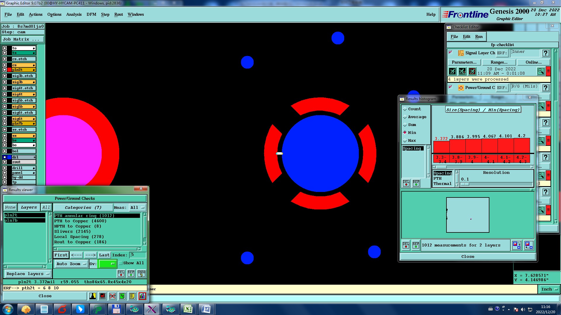561x315 pixels.
Task: Click the UNDO icon in Results viewer
Action: click(141, 274)
